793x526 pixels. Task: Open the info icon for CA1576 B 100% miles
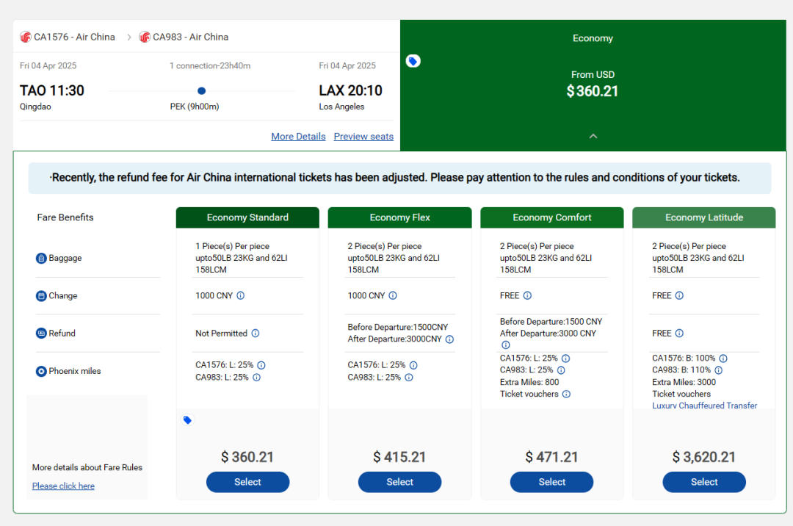[723, 358]
